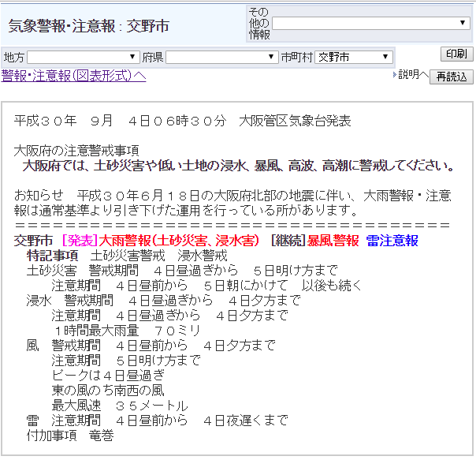Click the 特記事項 line
Viewport: 476px width, 460px height.
[x=126, y=256]
